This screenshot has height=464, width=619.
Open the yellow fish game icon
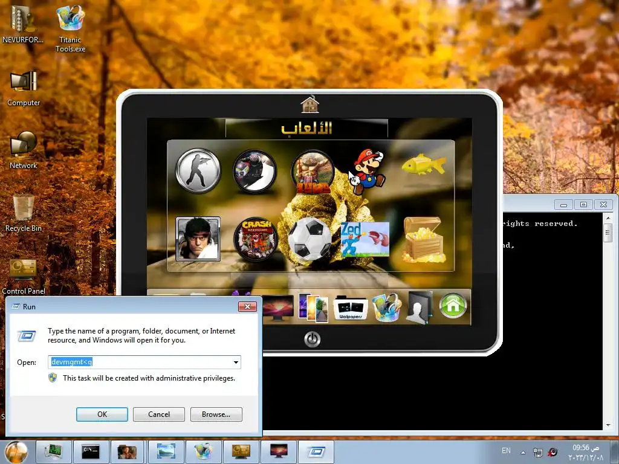(x=424, y=164)
